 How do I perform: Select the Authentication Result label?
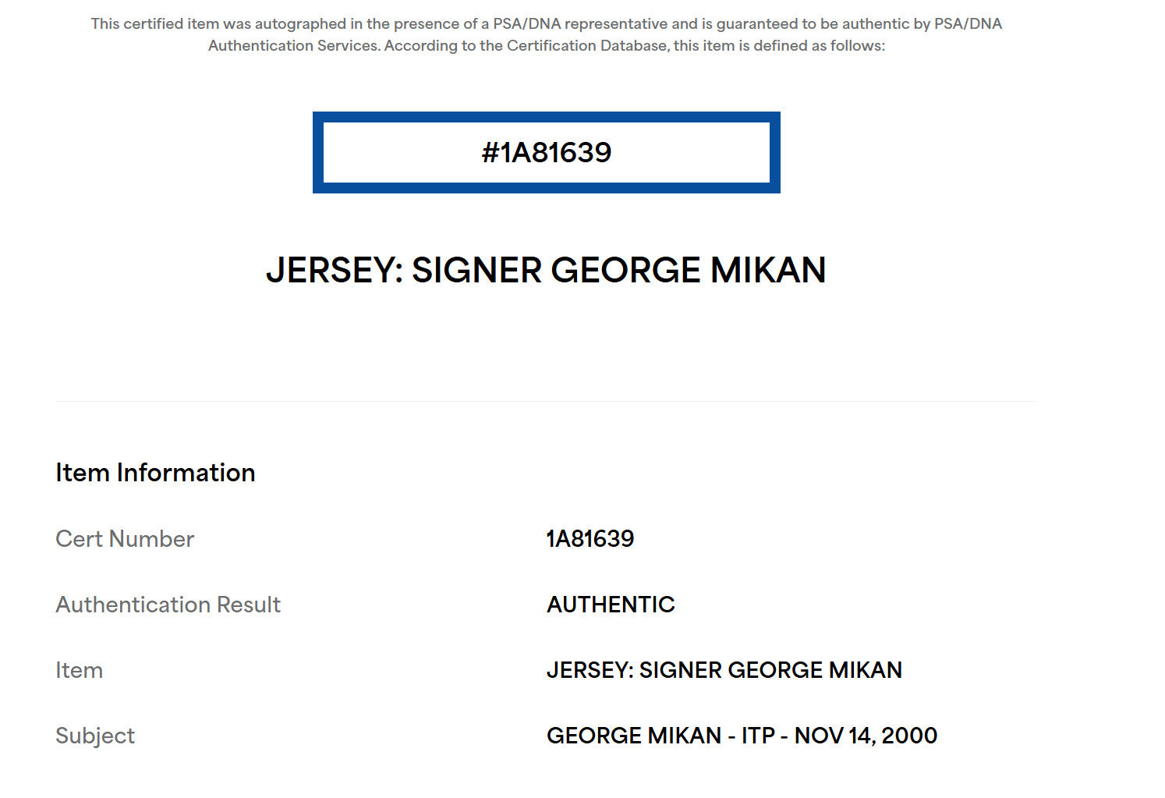coord(168,605)
